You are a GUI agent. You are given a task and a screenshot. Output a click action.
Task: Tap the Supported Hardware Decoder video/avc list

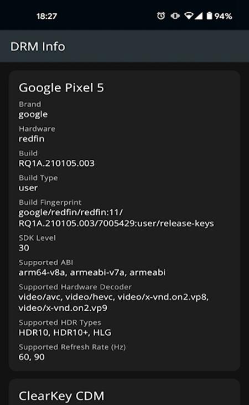click(113, 302)
